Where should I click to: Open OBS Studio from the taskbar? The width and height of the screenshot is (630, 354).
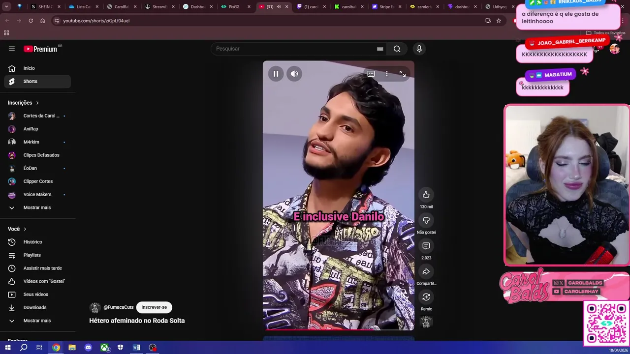pos(153,348)
